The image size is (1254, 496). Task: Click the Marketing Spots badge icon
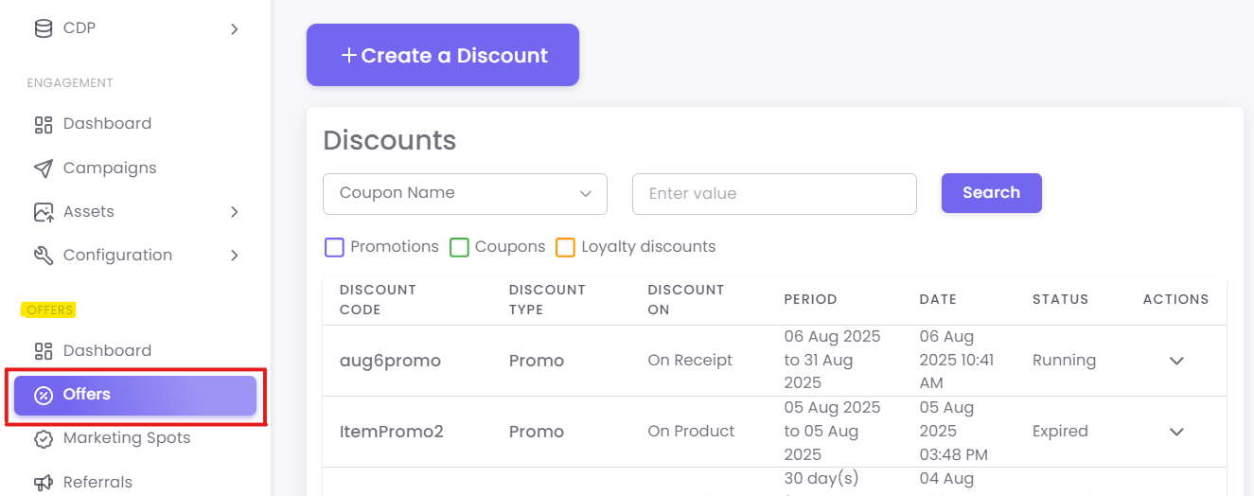(x=44, y=438)
